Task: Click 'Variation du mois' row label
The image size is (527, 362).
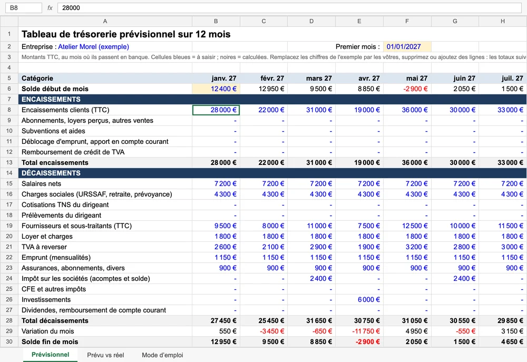Action: click(x=48, y=331)
